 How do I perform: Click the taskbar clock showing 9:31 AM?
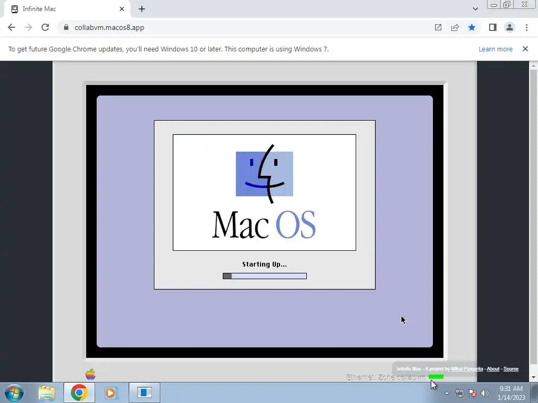tap(511, 393)
